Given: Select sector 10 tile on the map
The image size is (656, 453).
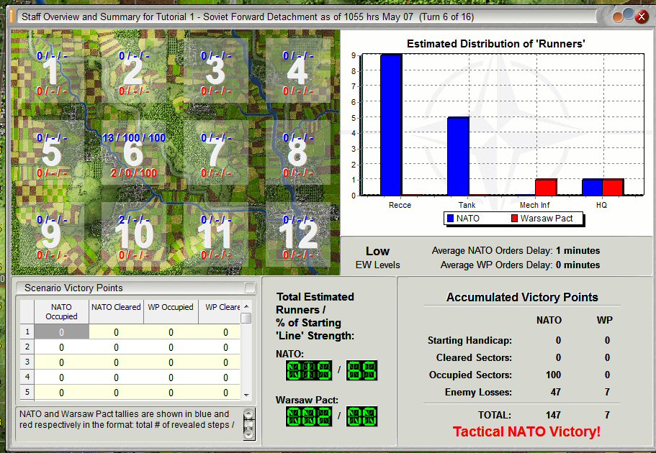Looking at the screenshot, I should pos(134,235).
